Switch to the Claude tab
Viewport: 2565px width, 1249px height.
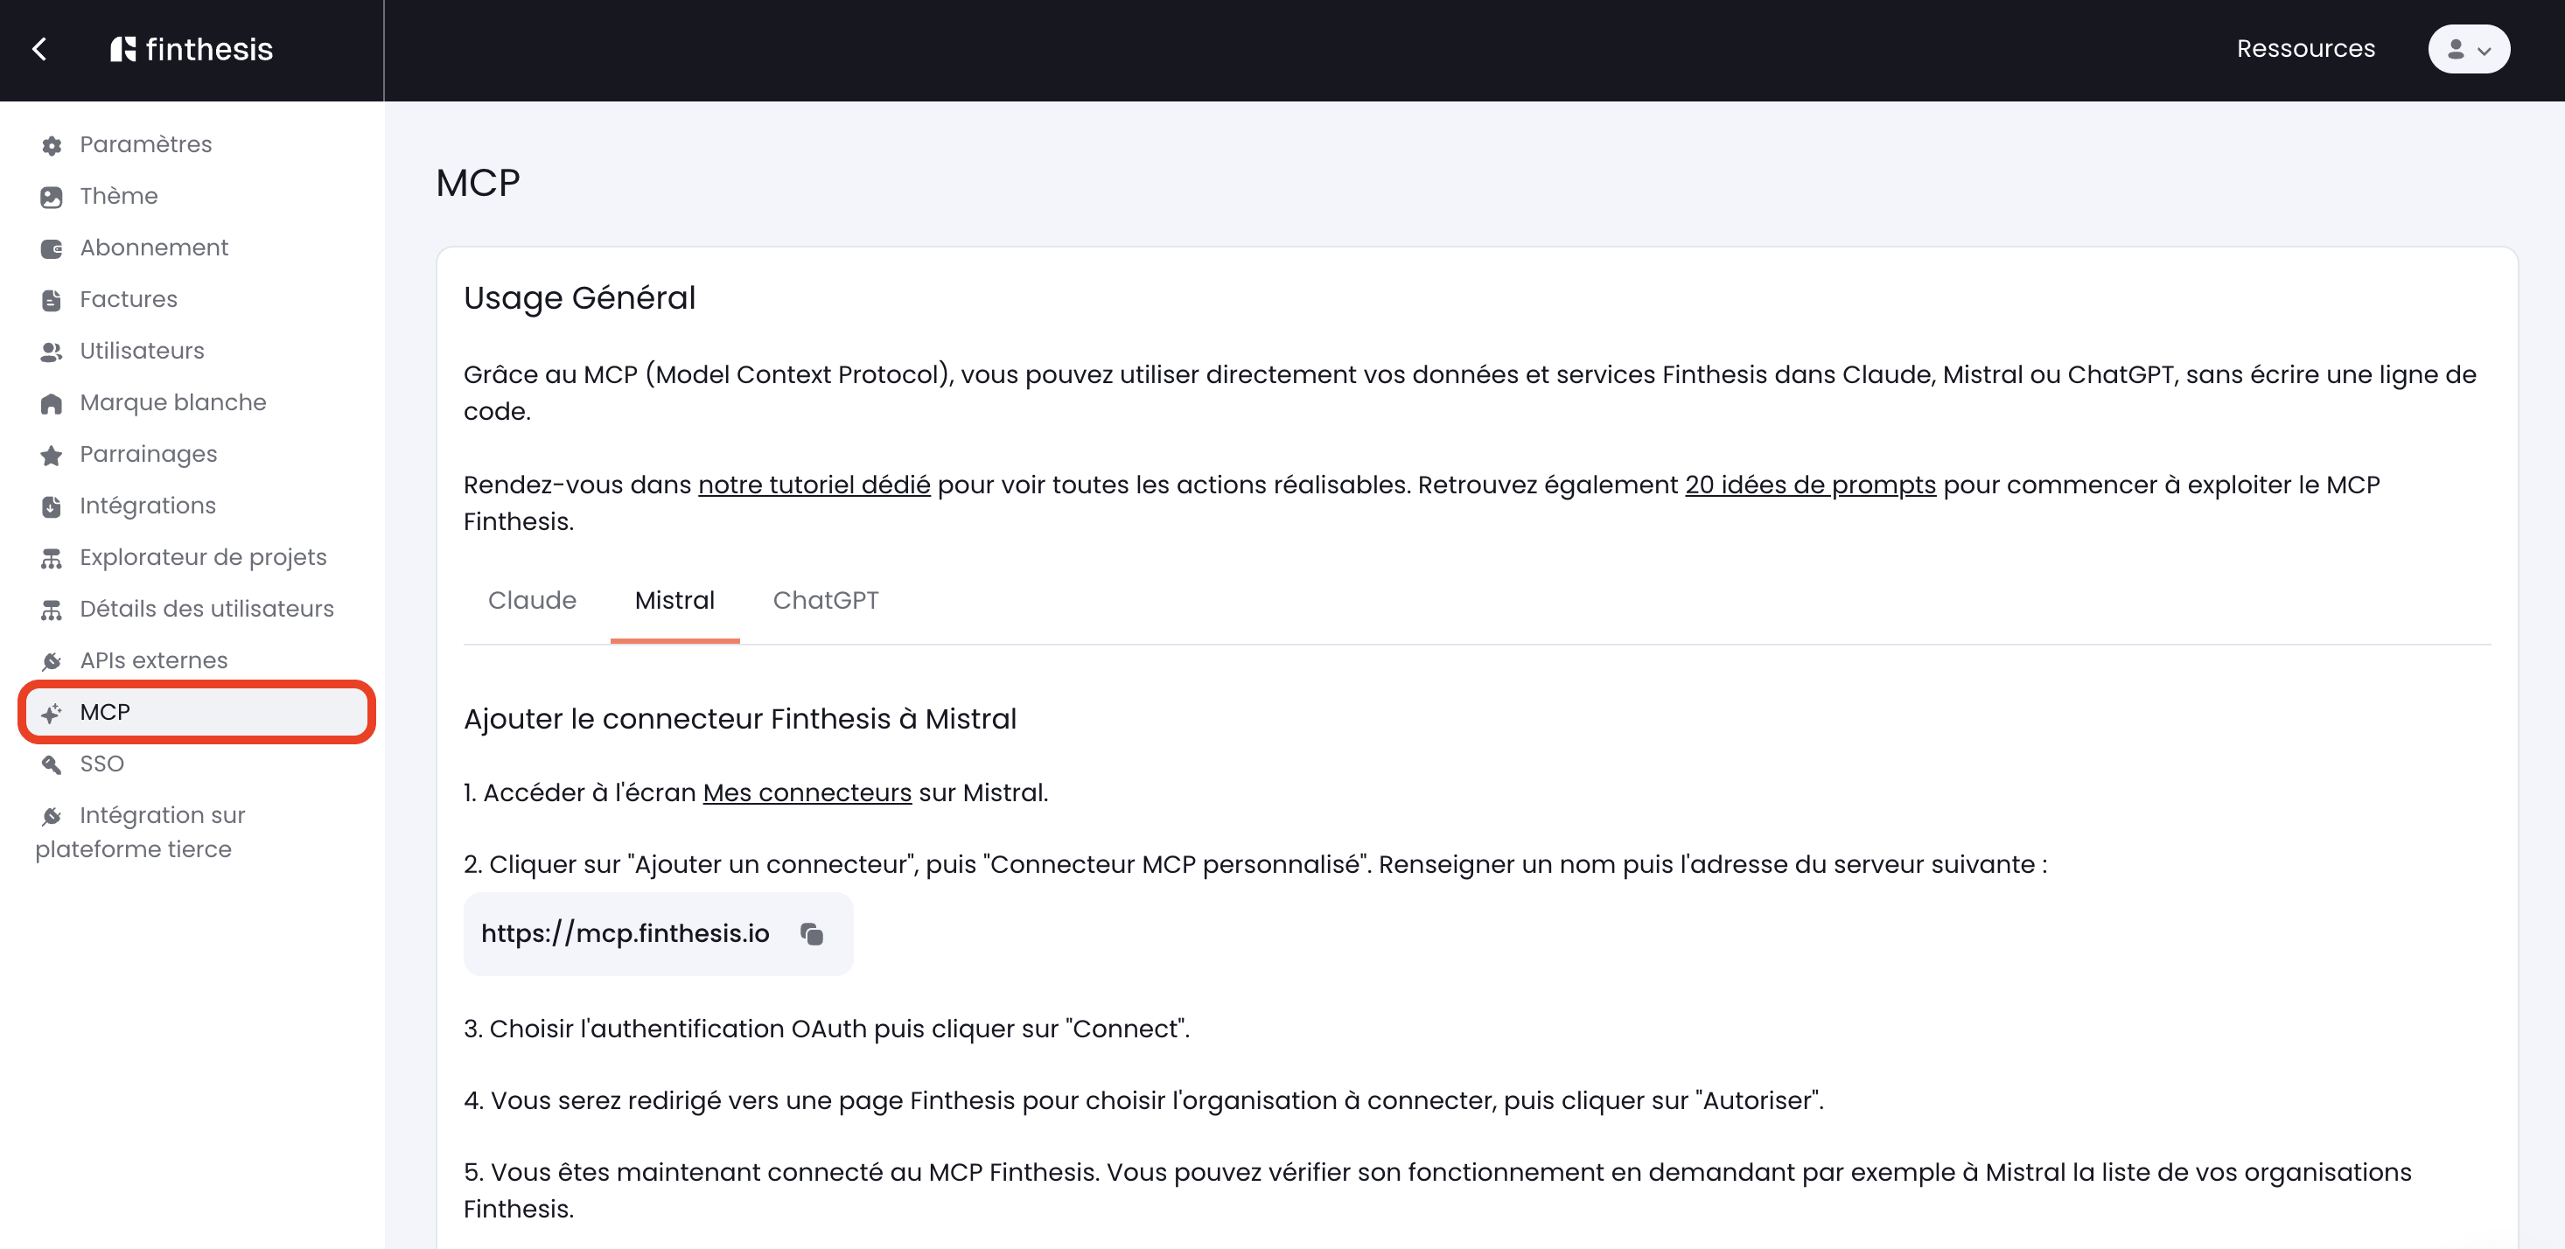pos(532,600)
